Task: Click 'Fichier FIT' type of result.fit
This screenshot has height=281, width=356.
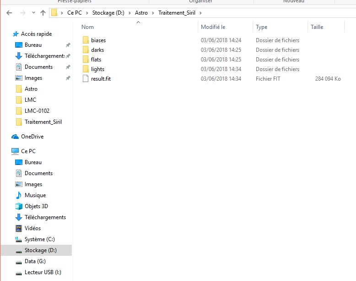Action: tap(268, 79)
